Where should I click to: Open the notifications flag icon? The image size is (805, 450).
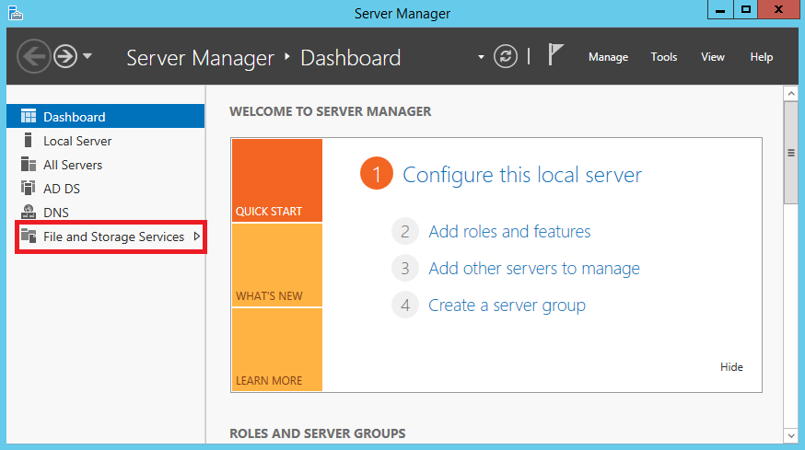[555, 56]
